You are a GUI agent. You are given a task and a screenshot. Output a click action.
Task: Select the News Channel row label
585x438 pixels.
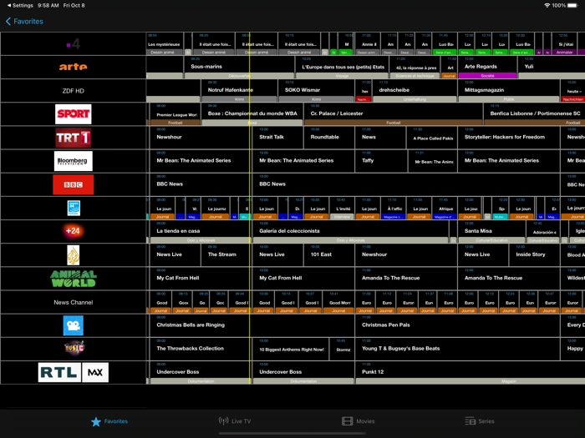[74, 302]
